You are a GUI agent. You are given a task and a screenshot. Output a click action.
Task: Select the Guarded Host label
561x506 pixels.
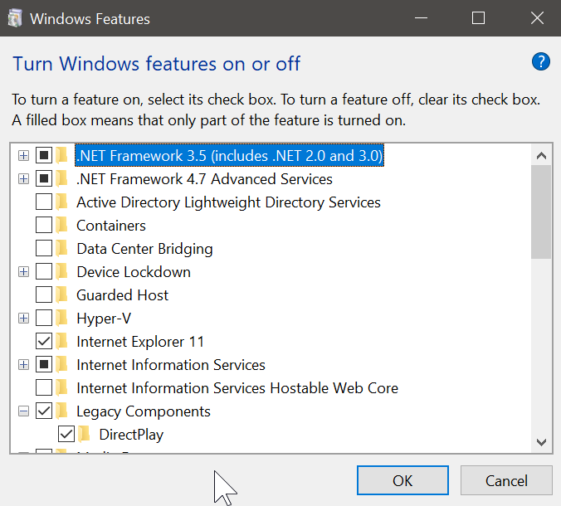click(x=122, y=295)
